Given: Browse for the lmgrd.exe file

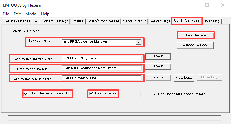Looking at the screenshot, I should [158, 56].
